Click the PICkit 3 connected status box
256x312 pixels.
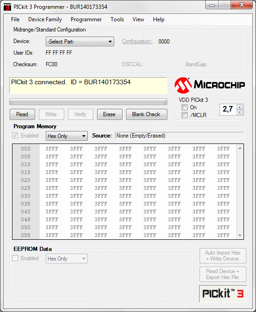tap(88, 86)
